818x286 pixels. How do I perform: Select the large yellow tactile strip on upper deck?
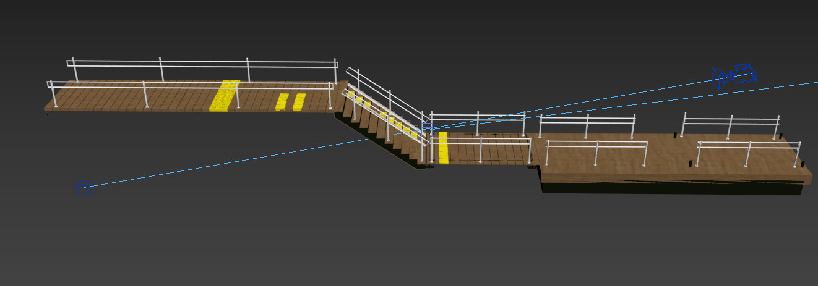tap(225, 95)
